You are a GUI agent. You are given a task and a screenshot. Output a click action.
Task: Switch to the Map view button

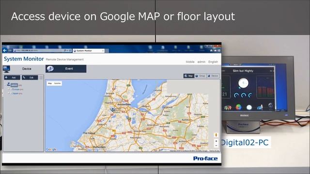[x=189, y=76]
